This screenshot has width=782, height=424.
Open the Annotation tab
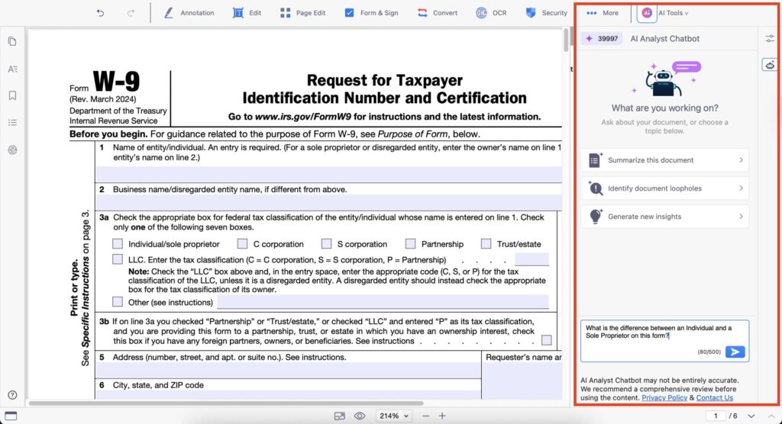[189, 13]
